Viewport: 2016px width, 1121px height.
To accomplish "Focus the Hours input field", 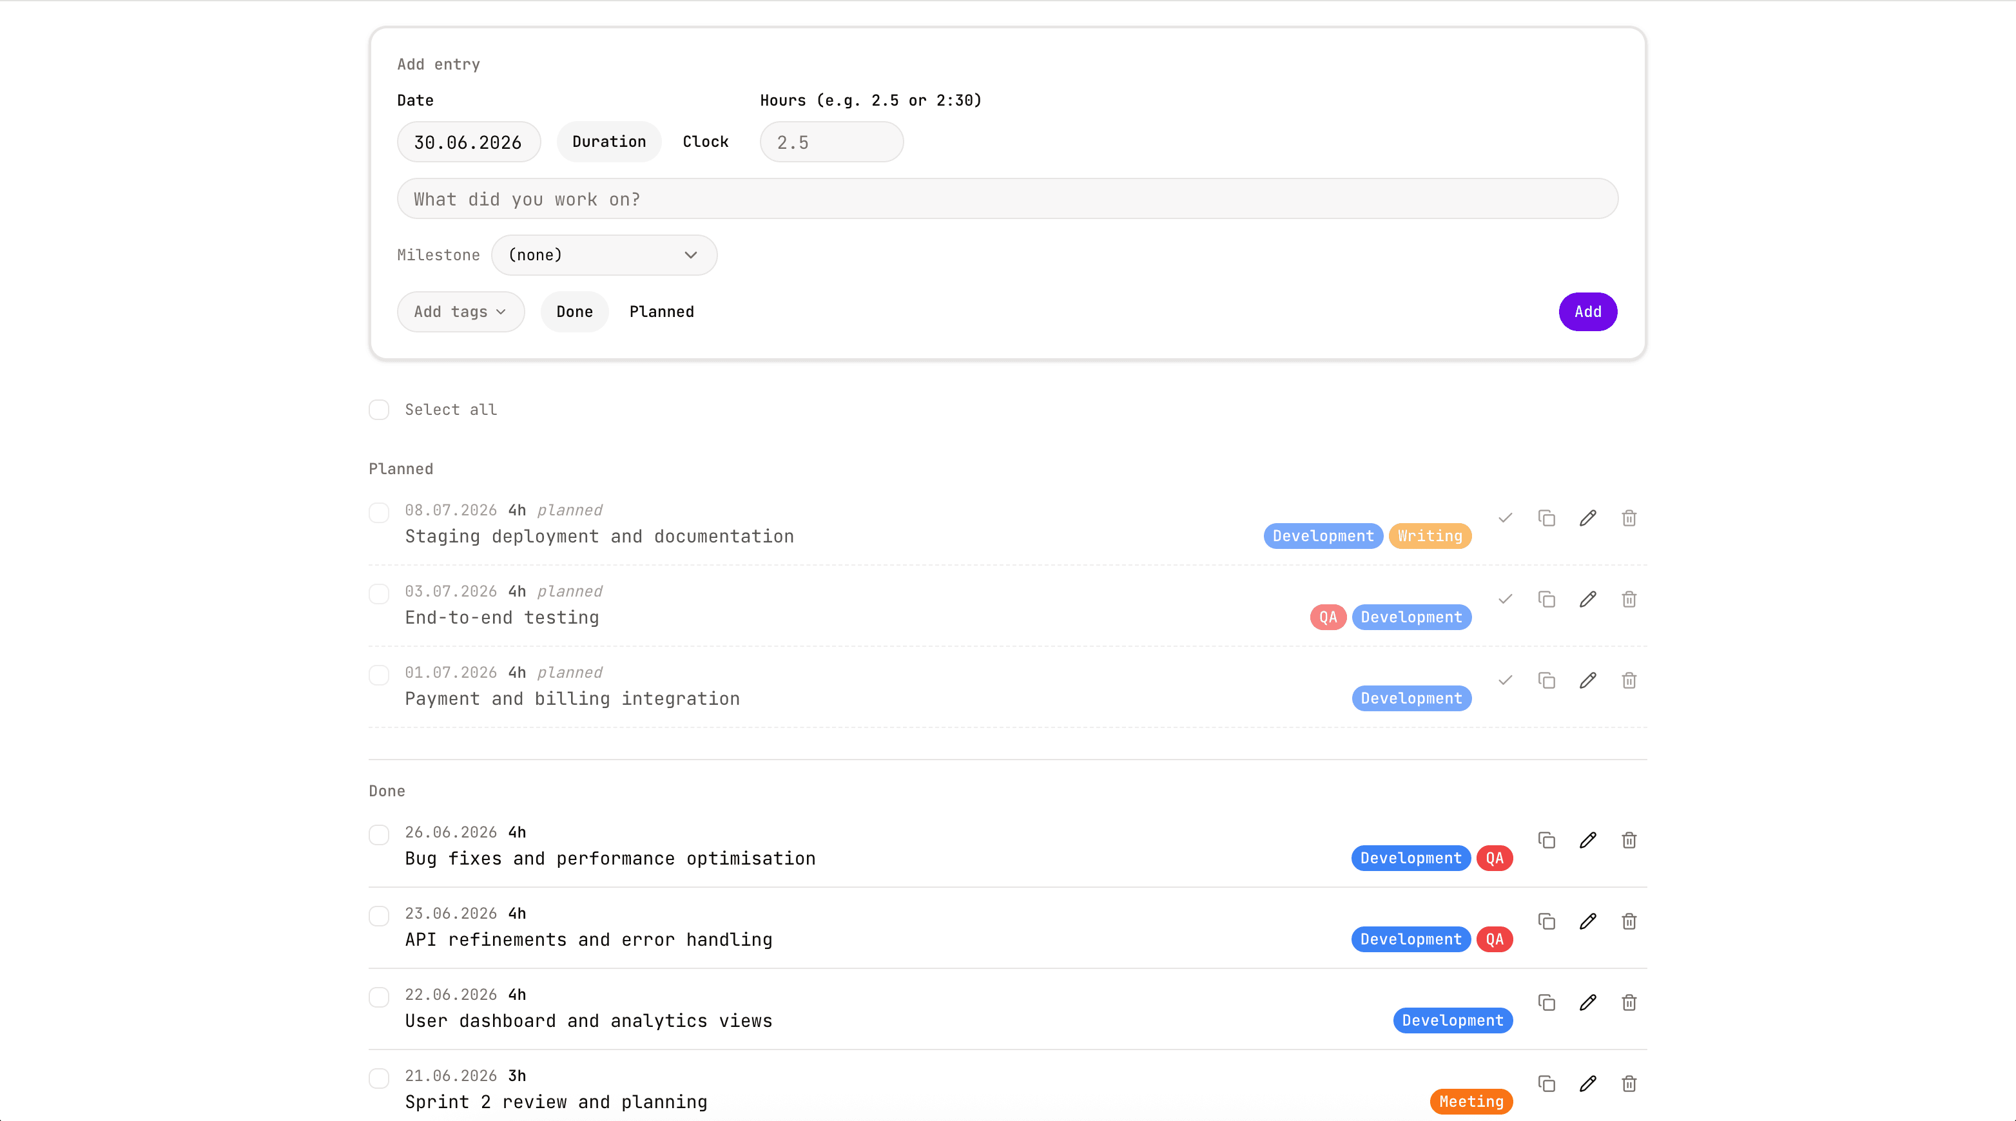I will point(831,142).
